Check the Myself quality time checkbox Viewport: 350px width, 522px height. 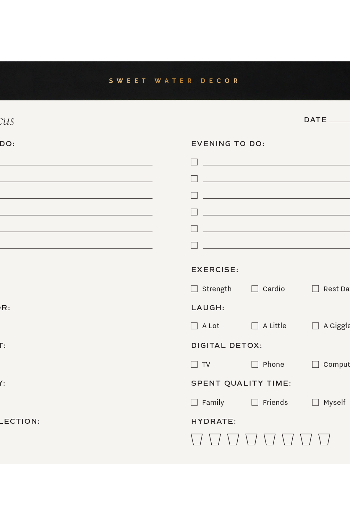(315, 402)
